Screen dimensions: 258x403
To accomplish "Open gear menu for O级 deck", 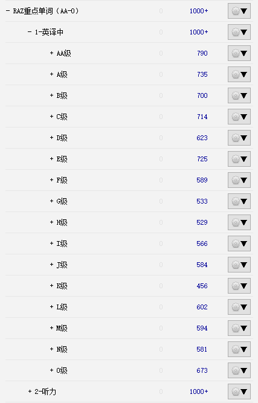I will (x=239, y=370).
